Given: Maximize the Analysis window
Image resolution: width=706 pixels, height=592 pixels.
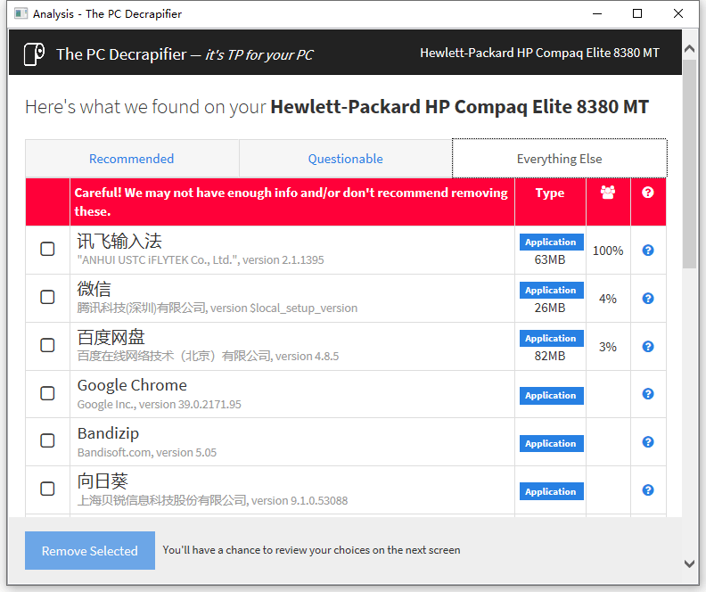Looking at the screenshot, I should [x=637, y=13].
